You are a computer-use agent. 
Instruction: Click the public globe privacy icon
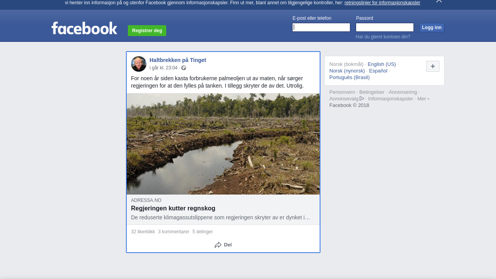pos(184,68)
